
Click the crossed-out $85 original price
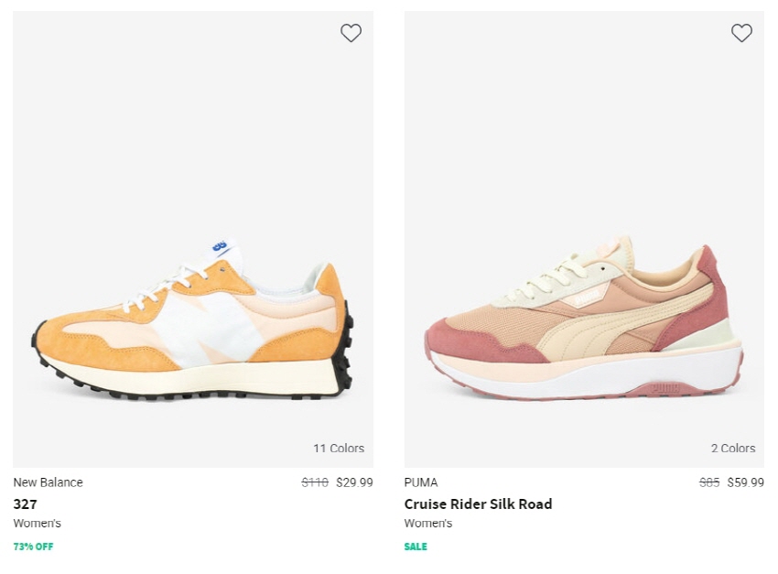tap(709, 482)
